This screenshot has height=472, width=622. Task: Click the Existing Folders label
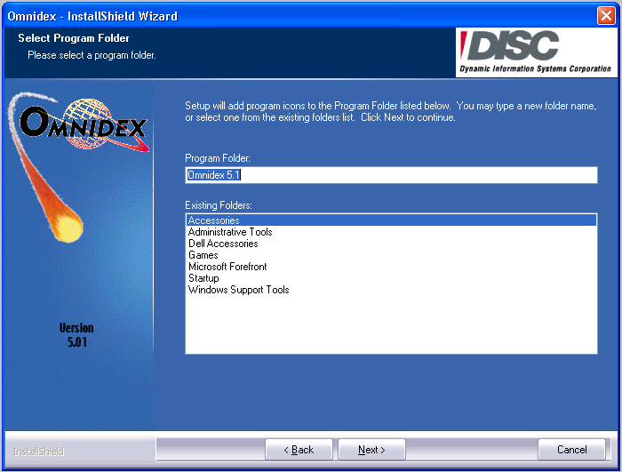pyautogui.click(x=219, y=205)
